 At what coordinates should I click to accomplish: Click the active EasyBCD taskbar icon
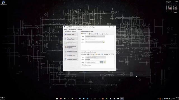click(122, 99)
